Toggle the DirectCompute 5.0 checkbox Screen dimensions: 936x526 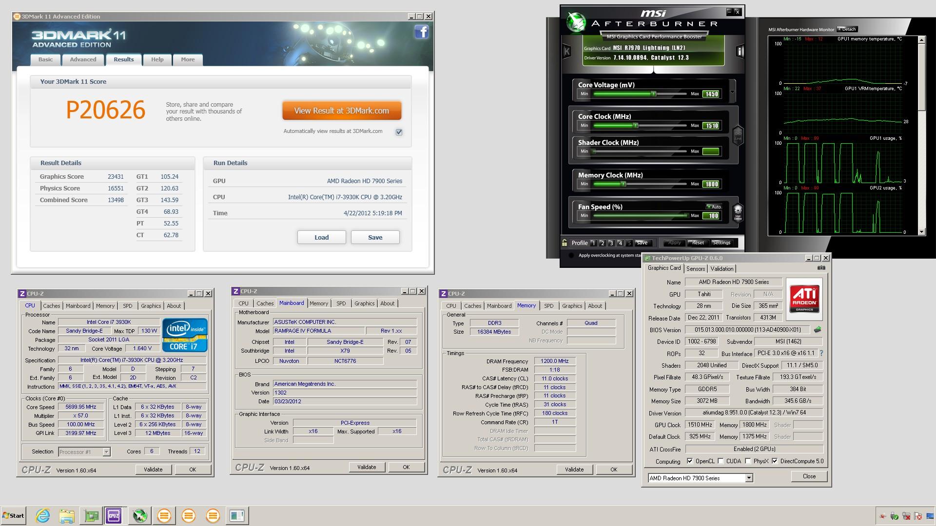click(x=775, y=461)
